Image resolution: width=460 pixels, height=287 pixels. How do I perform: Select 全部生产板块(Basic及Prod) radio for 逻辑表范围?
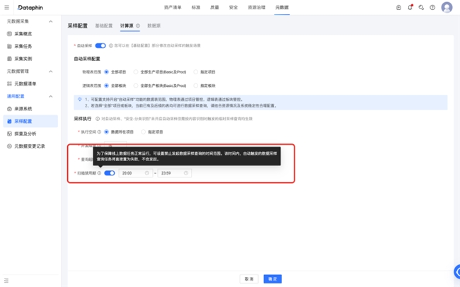[136, 86]
